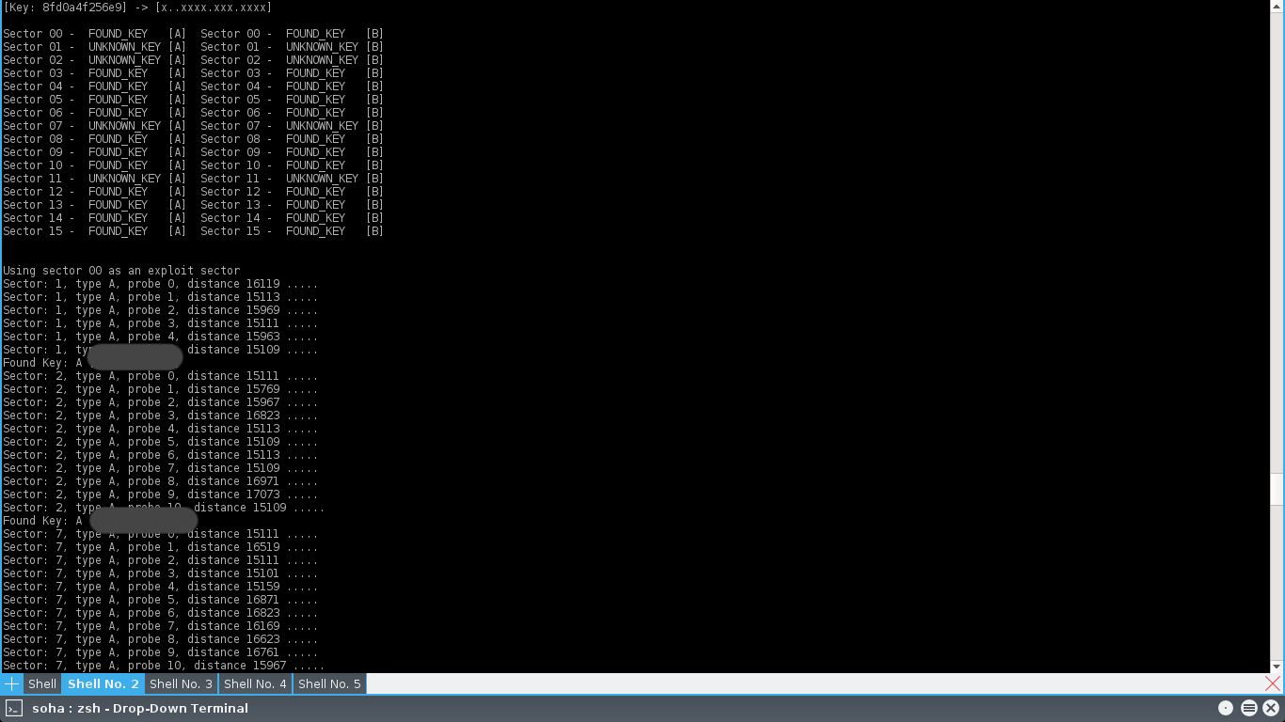The height and width of the screenshot is (722, 1285).
Task: Add a new terminal session tab
Action: pos(11,683)
